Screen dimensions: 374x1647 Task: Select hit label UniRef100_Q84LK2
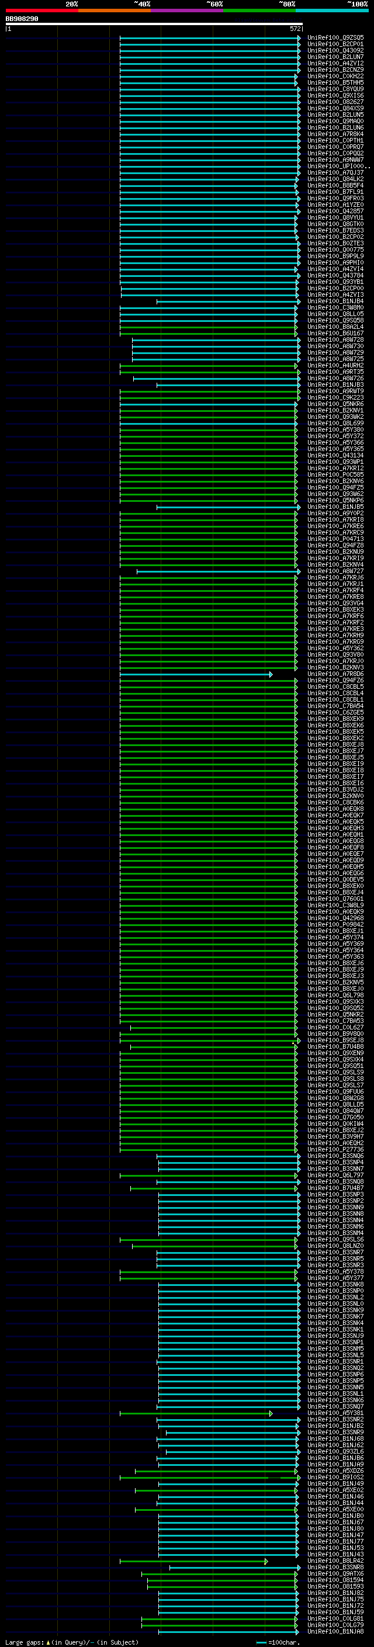[335, 179]
